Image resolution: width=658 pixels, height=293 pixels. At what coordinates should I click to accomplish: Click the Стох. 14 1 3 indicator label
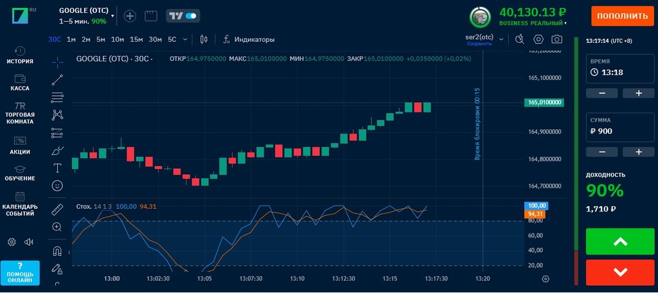[x=94, y=206]
